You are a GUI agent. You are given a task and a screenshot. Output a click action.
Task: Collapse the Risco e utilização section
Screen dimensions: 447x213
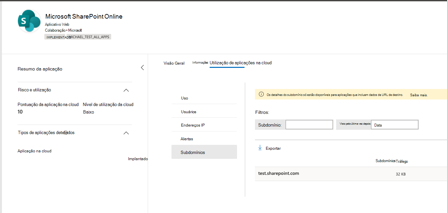[126, 90]
